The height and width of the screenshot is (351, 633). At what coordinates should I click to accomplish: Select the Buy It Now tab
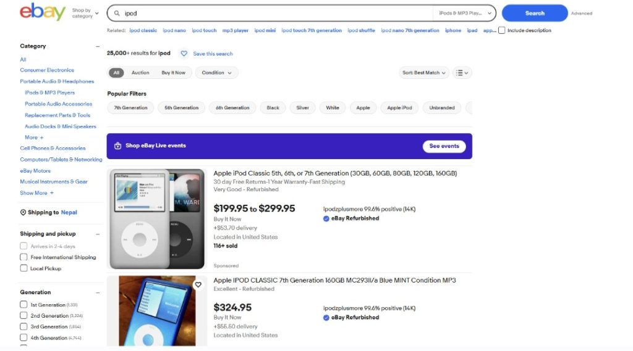coord(173,73)
